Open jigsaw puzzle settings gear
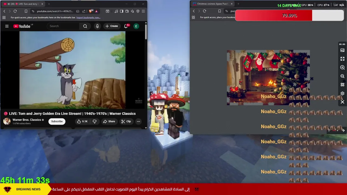Viewport: 347px width, 195px height. pyautogui.click(x=342, y=93)
